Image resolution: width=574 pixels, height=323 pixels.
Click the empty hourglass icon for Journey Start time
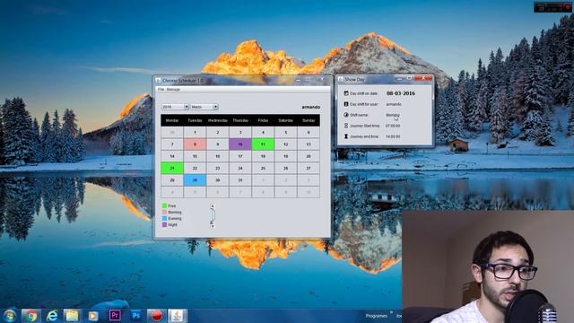[x=346, y=126]
